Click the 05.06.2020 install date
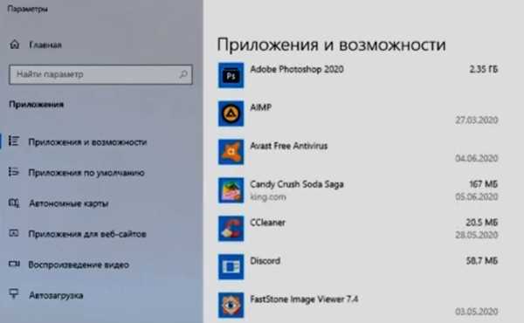Viewport: 524px width, 323px height. click(x=477, y=196)
